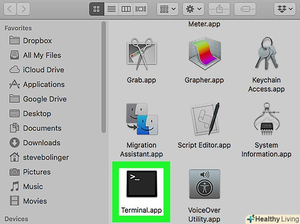
Task: Select All My Files in sidebar
Action: pos(35,55)
